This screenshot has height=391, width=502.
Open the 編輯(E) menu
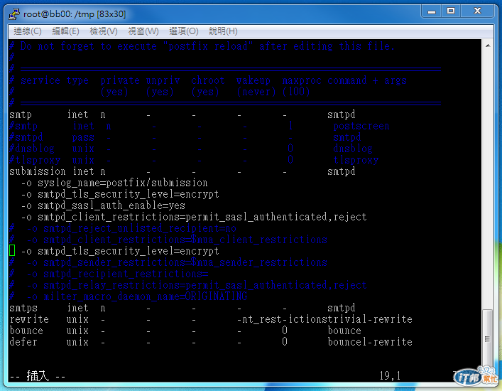[65, 31]
